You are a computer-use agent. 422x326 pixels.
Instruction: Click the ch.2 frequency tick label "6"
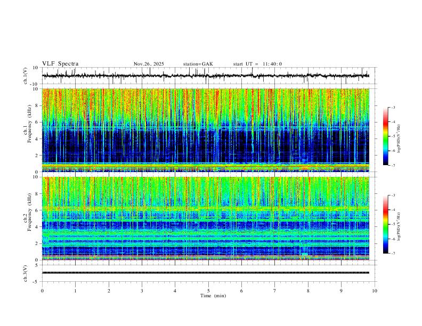click(x=37, y=210)
